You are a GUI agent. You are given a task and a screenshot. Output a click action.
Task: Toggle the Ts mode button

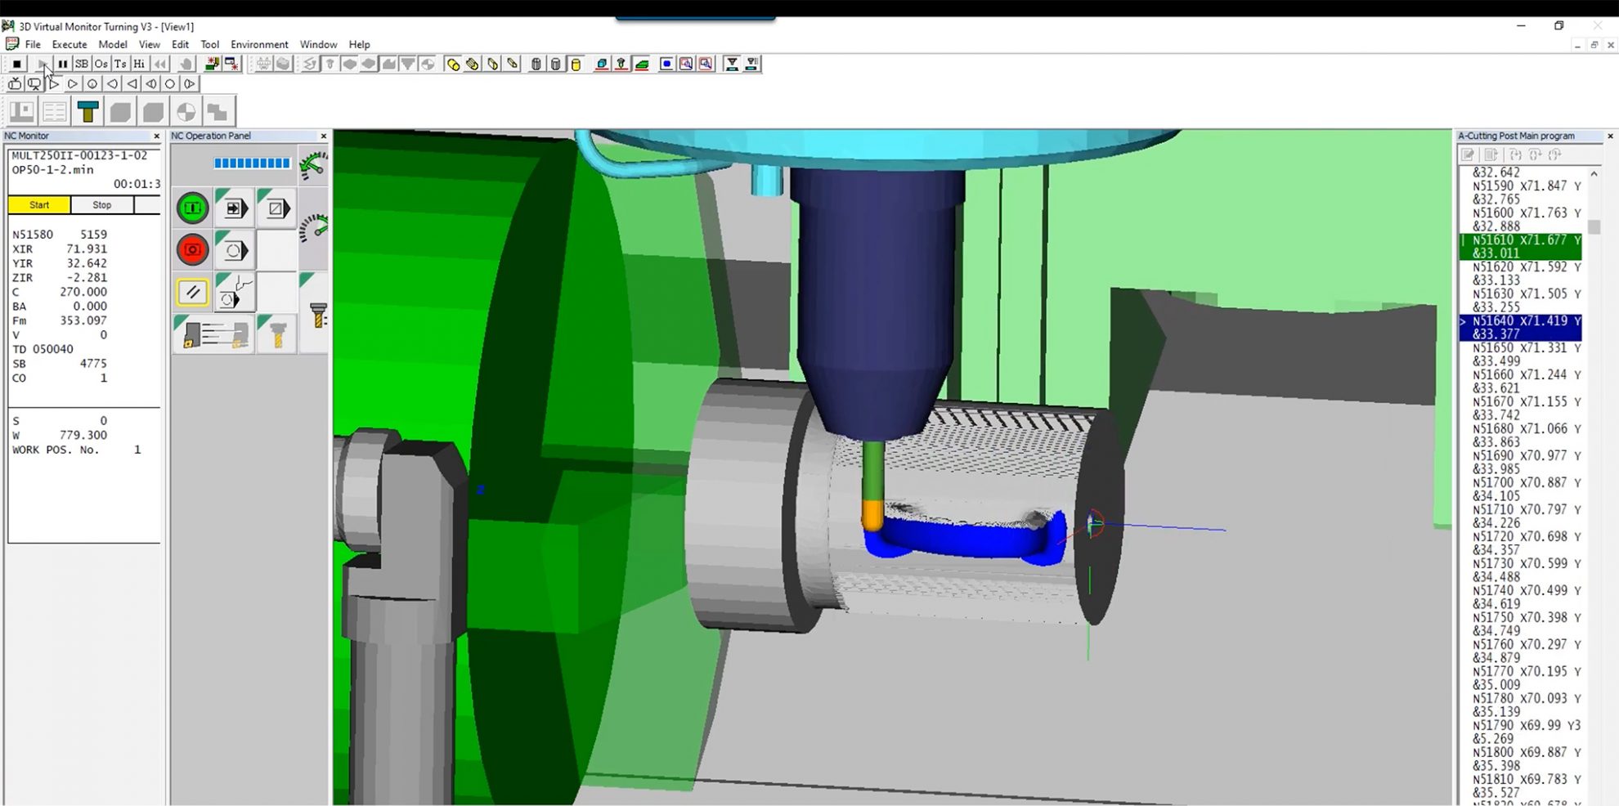[x=119, y=64]
